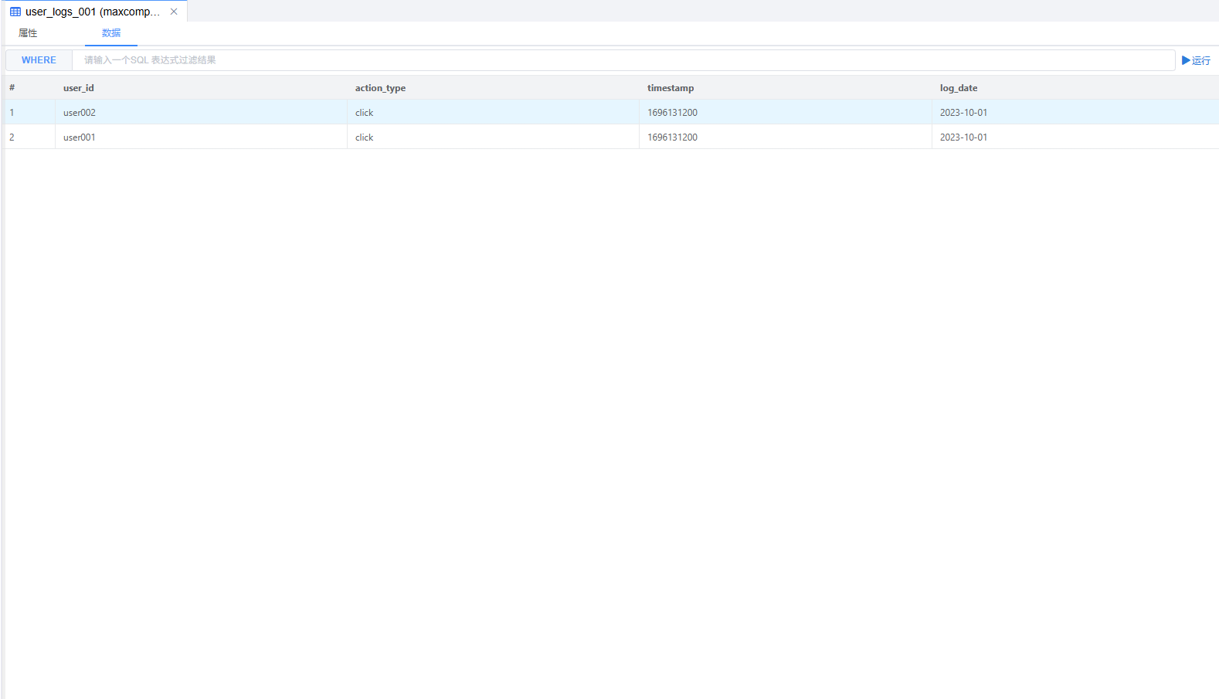This screenshot has height=699, width=1219.
Task: Click the WHERE label button
Action: click(x=39, y=60)
